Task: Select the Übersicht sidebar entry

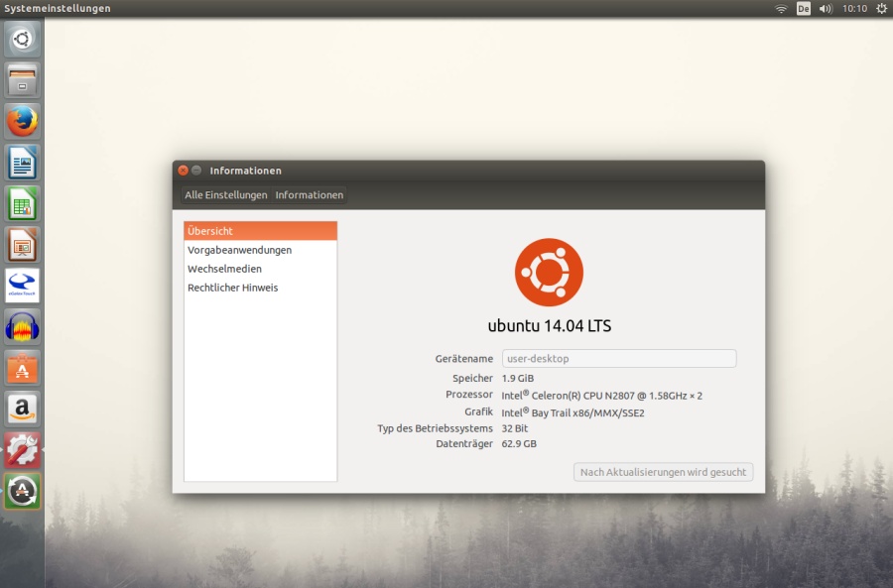Action: (260, 231)
